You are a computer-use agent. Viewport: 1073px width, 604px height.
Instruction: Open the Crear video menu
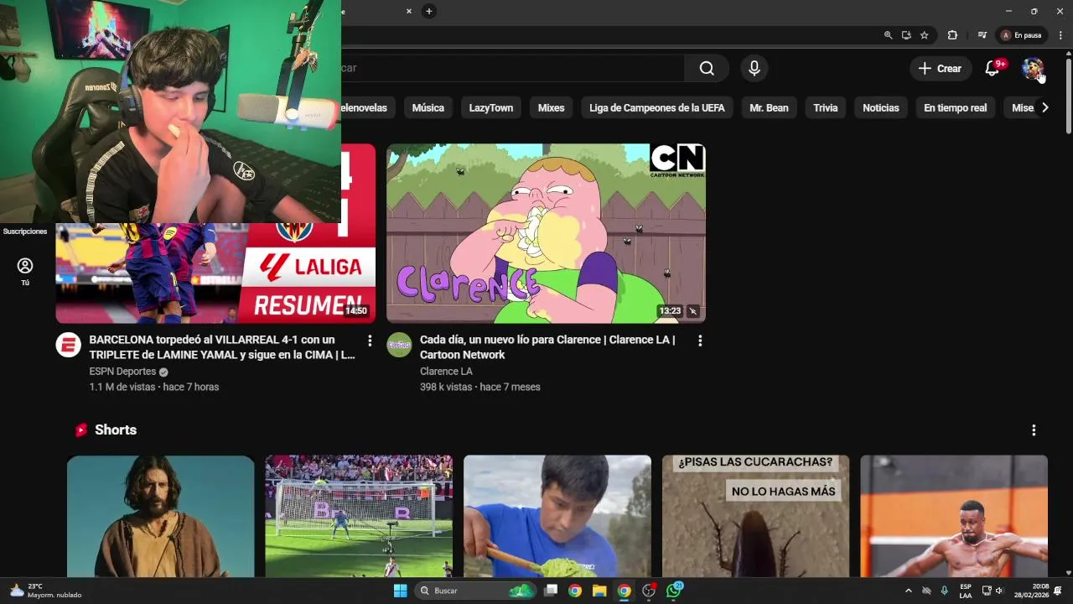[941, 69]
